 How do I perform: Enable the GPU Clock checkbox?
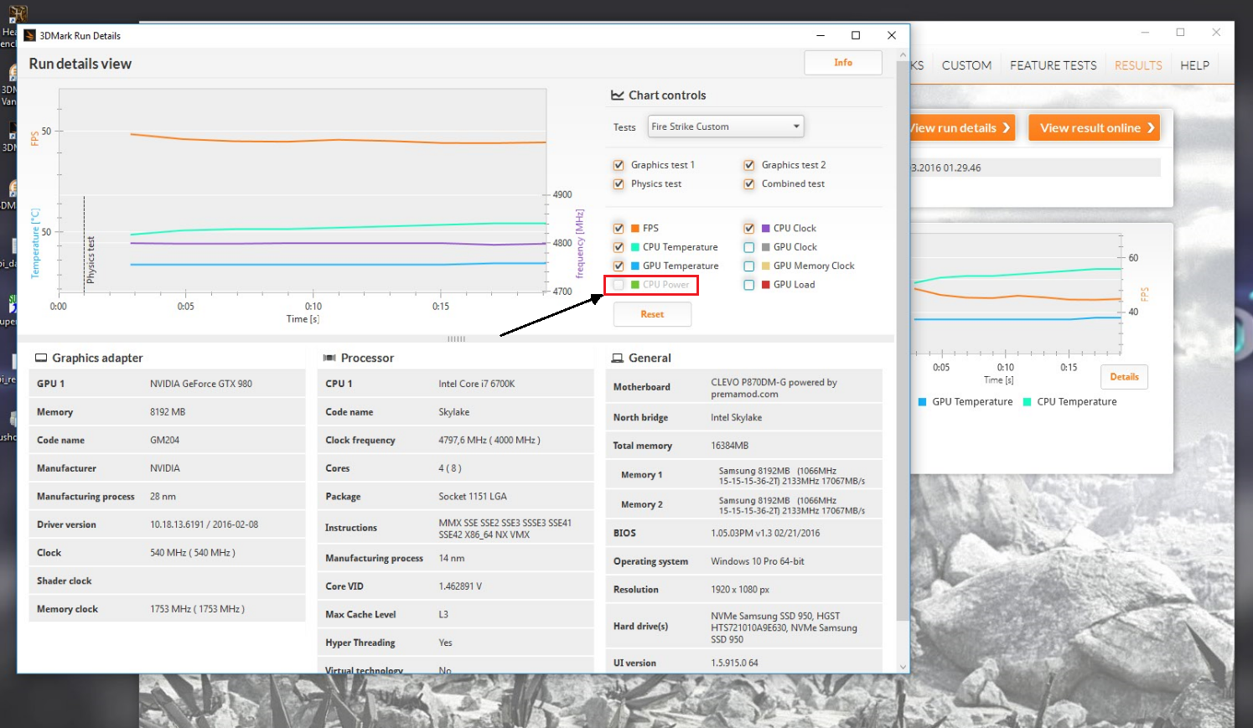[x=749, y=247]
